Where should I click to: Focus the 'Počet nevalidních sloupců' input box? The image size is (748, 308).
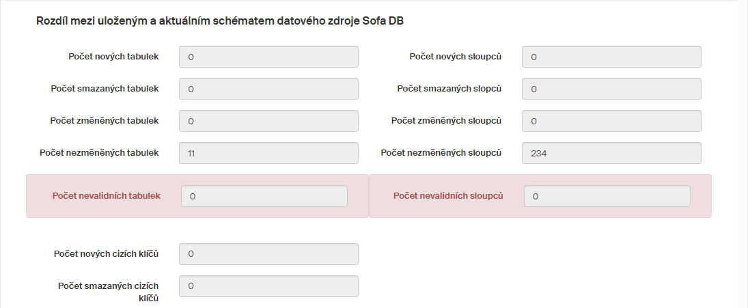click(607, 196)
